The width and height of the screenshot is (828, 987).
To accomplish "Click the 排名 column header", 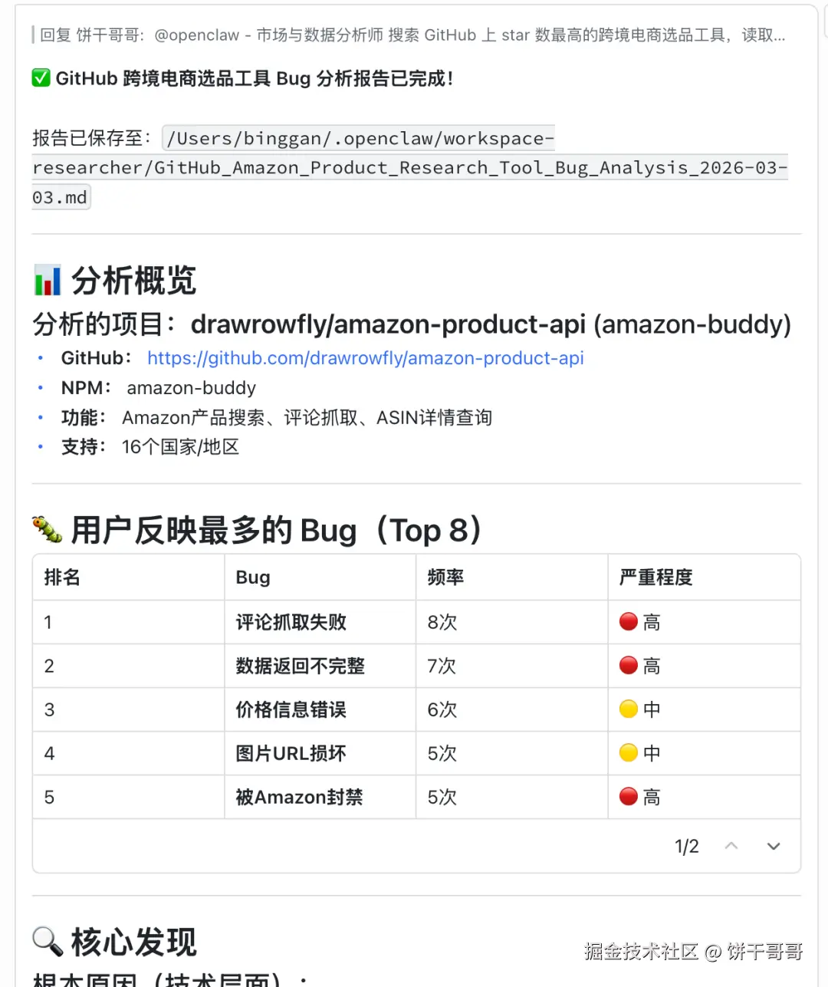I will 62,577.
